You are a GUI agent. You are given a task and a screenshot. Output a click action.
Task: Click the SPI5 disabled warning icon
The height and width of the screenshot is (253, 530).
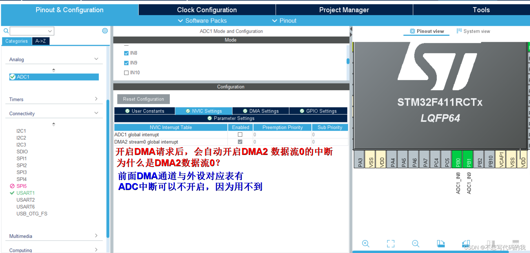[x=12, y=186]
